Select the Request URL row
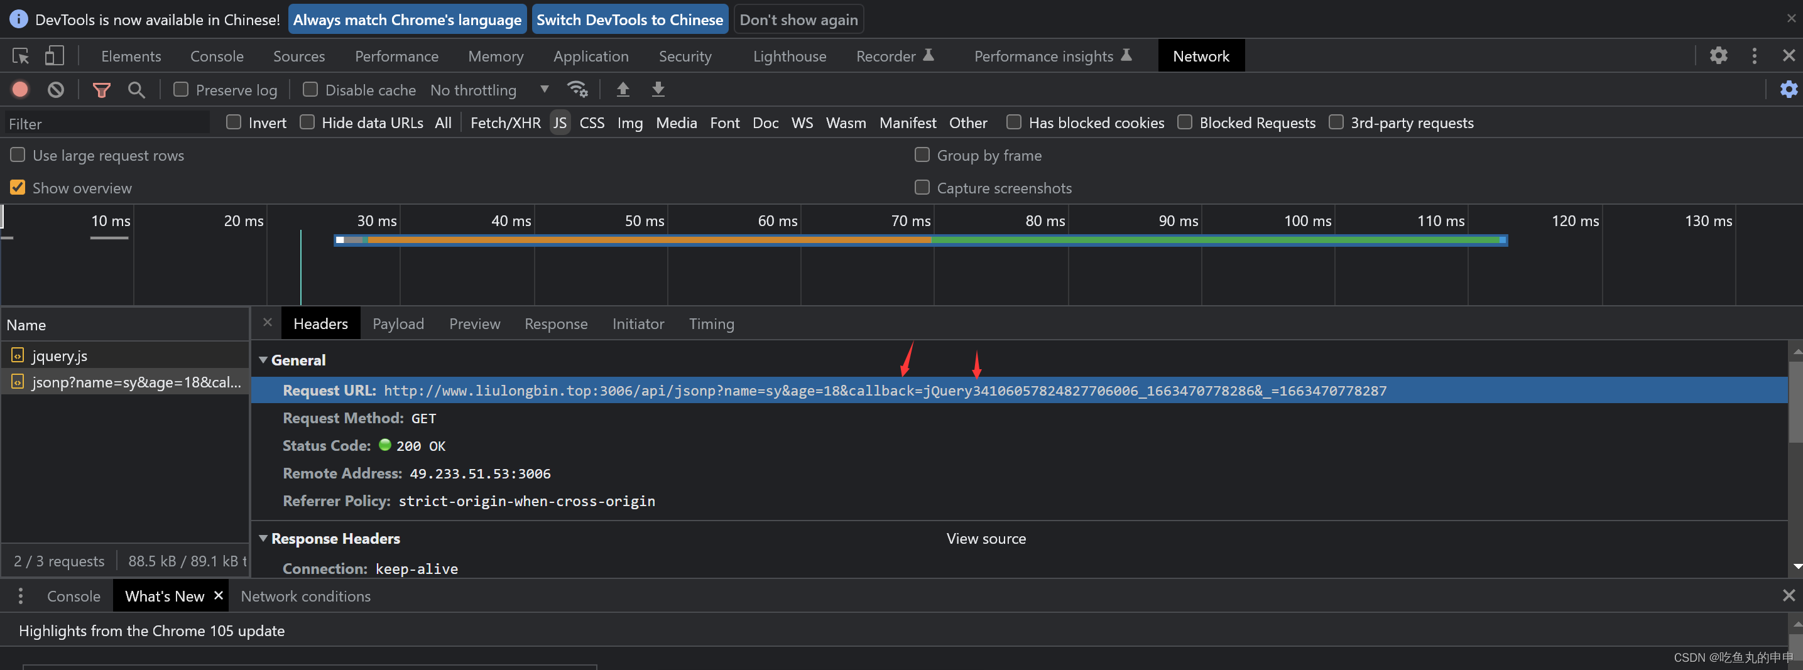1803x670 pixels. click(x=1019, y=390)
